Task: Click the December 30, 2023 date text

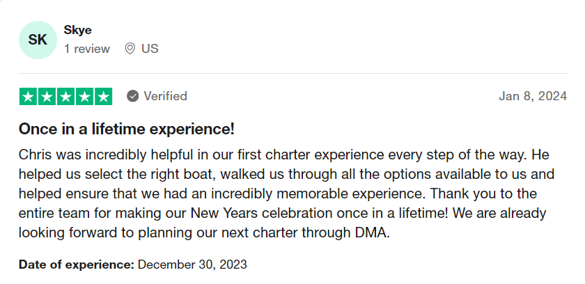Action: coord(192,265)
